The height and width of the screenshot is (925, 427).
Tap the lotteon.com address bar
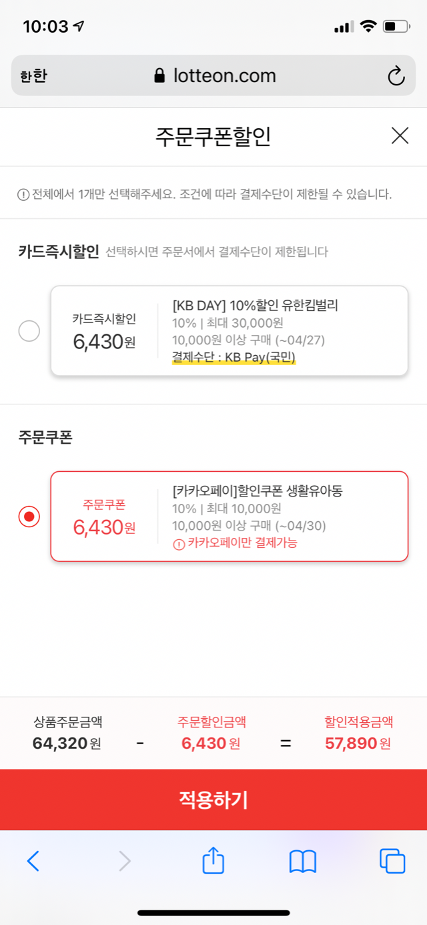[x=213, y=75]
